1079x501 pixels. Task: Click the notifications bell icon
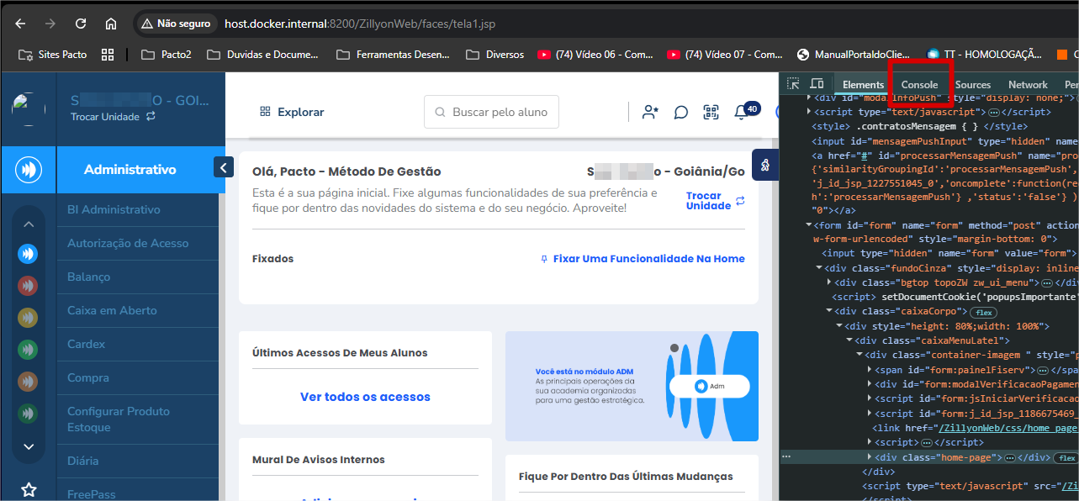pyautogui.click(x=741, y=112)
